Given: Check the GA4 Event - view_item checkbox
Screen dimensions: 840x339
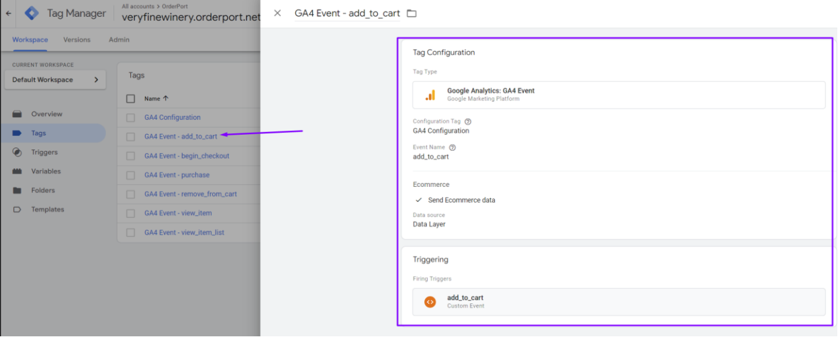Looking at the screenshot, I should pos(131,214).
